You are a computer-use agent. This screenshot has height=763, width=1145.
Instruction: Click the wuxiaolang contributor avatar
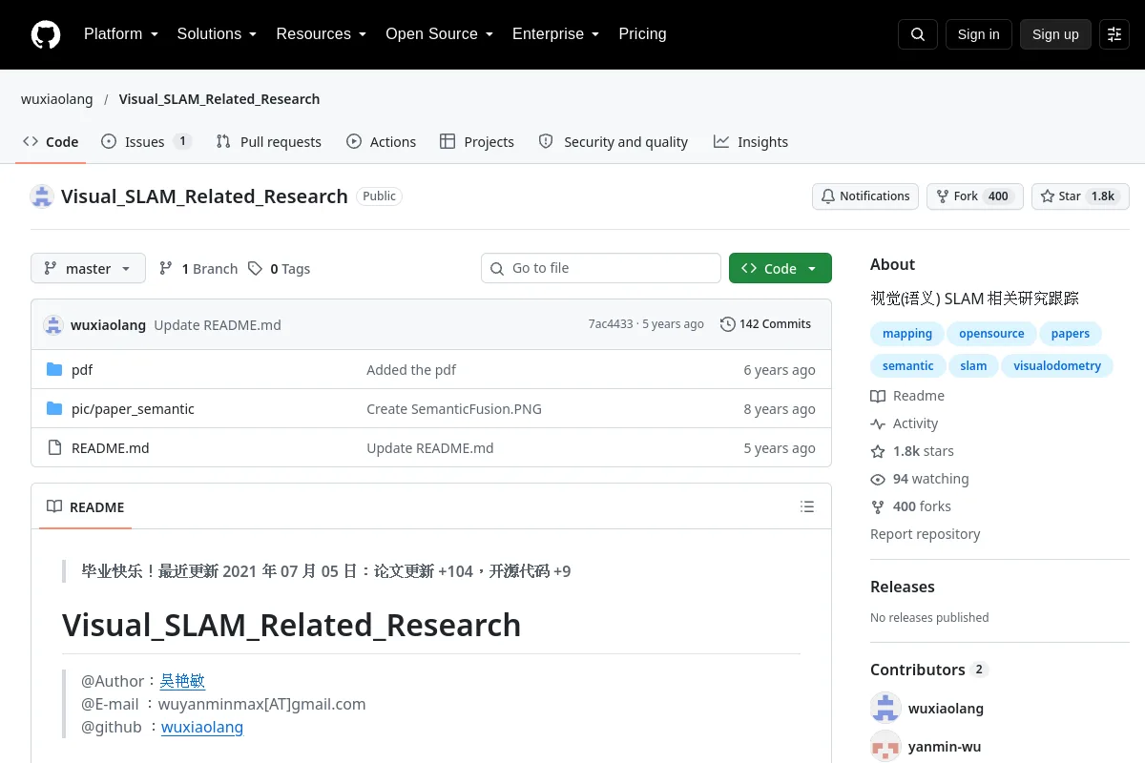886,708
